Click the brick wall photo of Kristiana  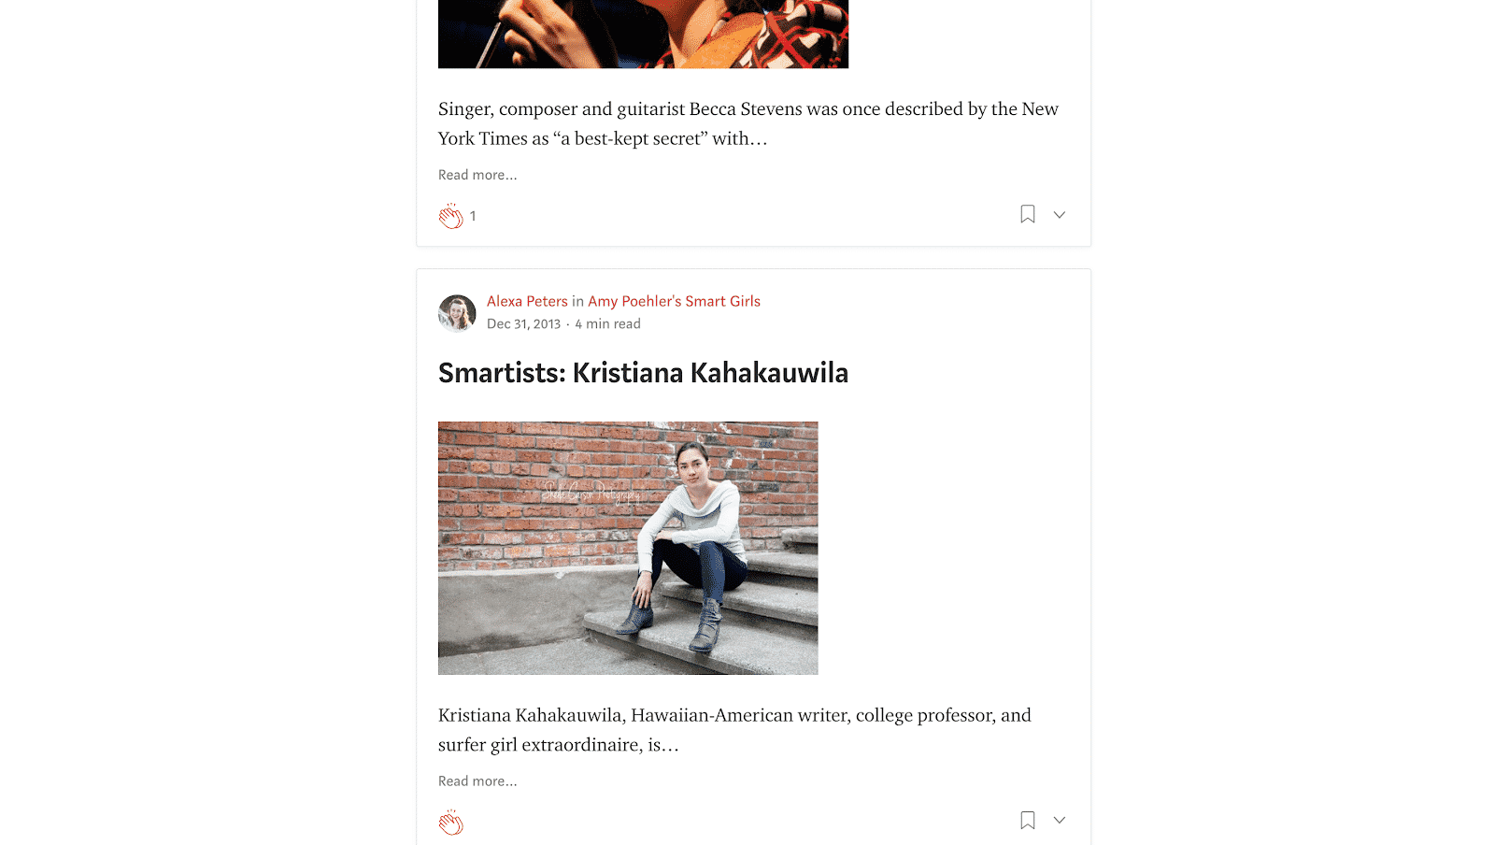628,548
